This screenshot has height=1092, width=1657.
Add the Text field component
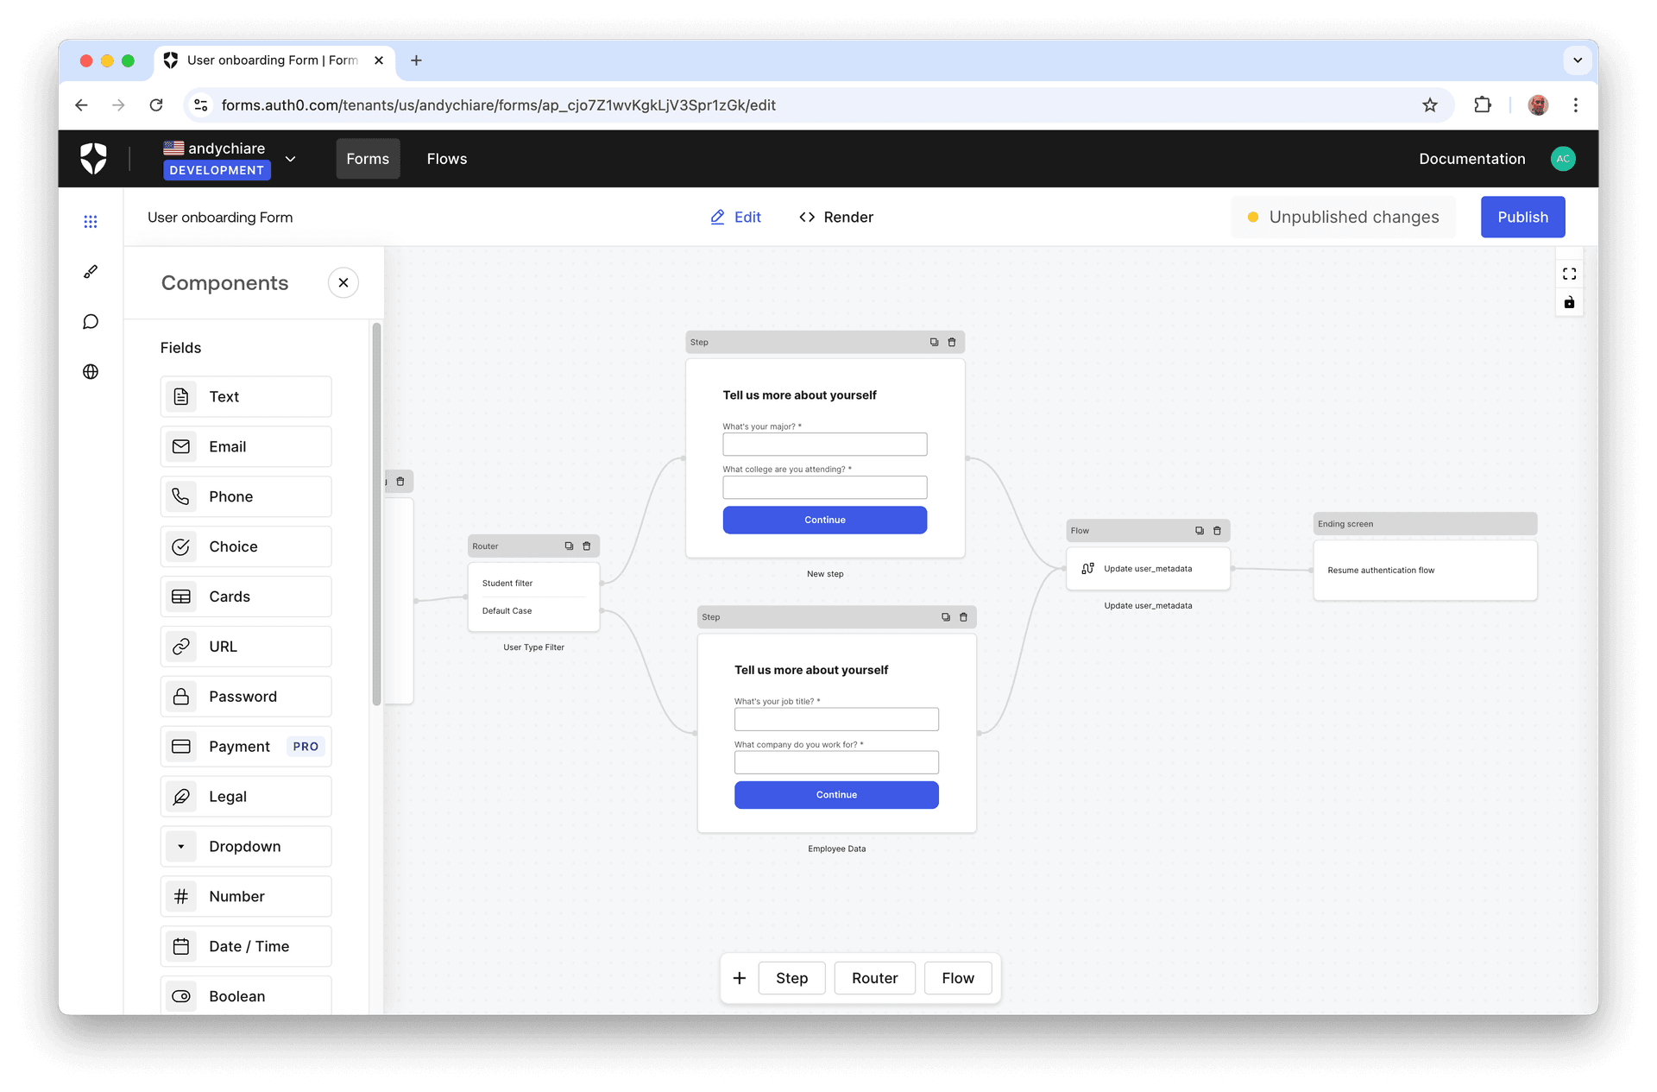point(246,397)
